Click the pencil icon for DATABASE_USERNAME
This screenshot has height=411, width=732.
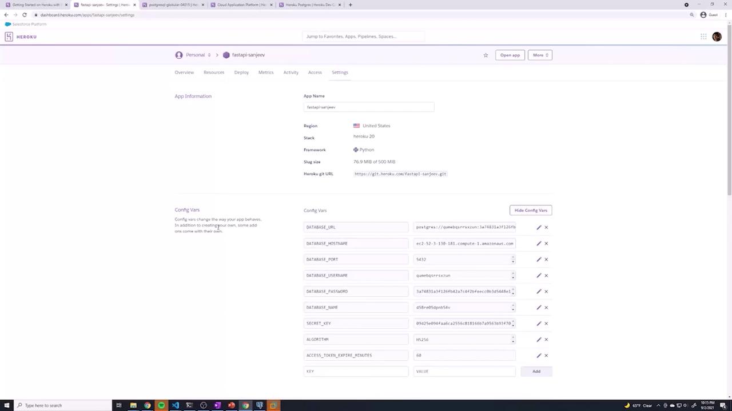(x=539, y=275)
